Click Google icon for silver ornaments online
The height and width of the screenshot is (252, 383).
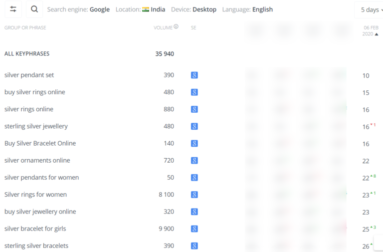(x=194, y=160)
